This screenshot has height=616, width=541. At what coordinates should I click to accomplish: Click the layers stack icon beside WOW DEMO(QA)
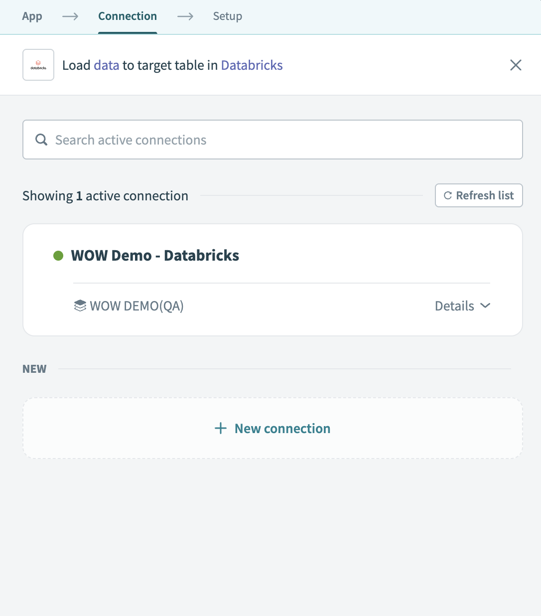[80, 306]
